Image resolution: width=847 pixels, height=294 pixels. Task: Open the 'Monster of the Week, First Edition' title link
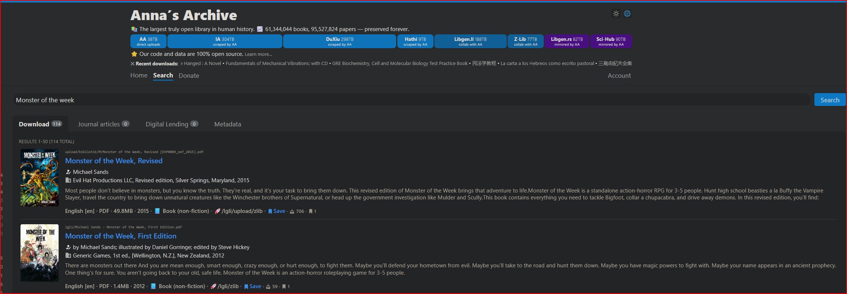tap(121, 236)
